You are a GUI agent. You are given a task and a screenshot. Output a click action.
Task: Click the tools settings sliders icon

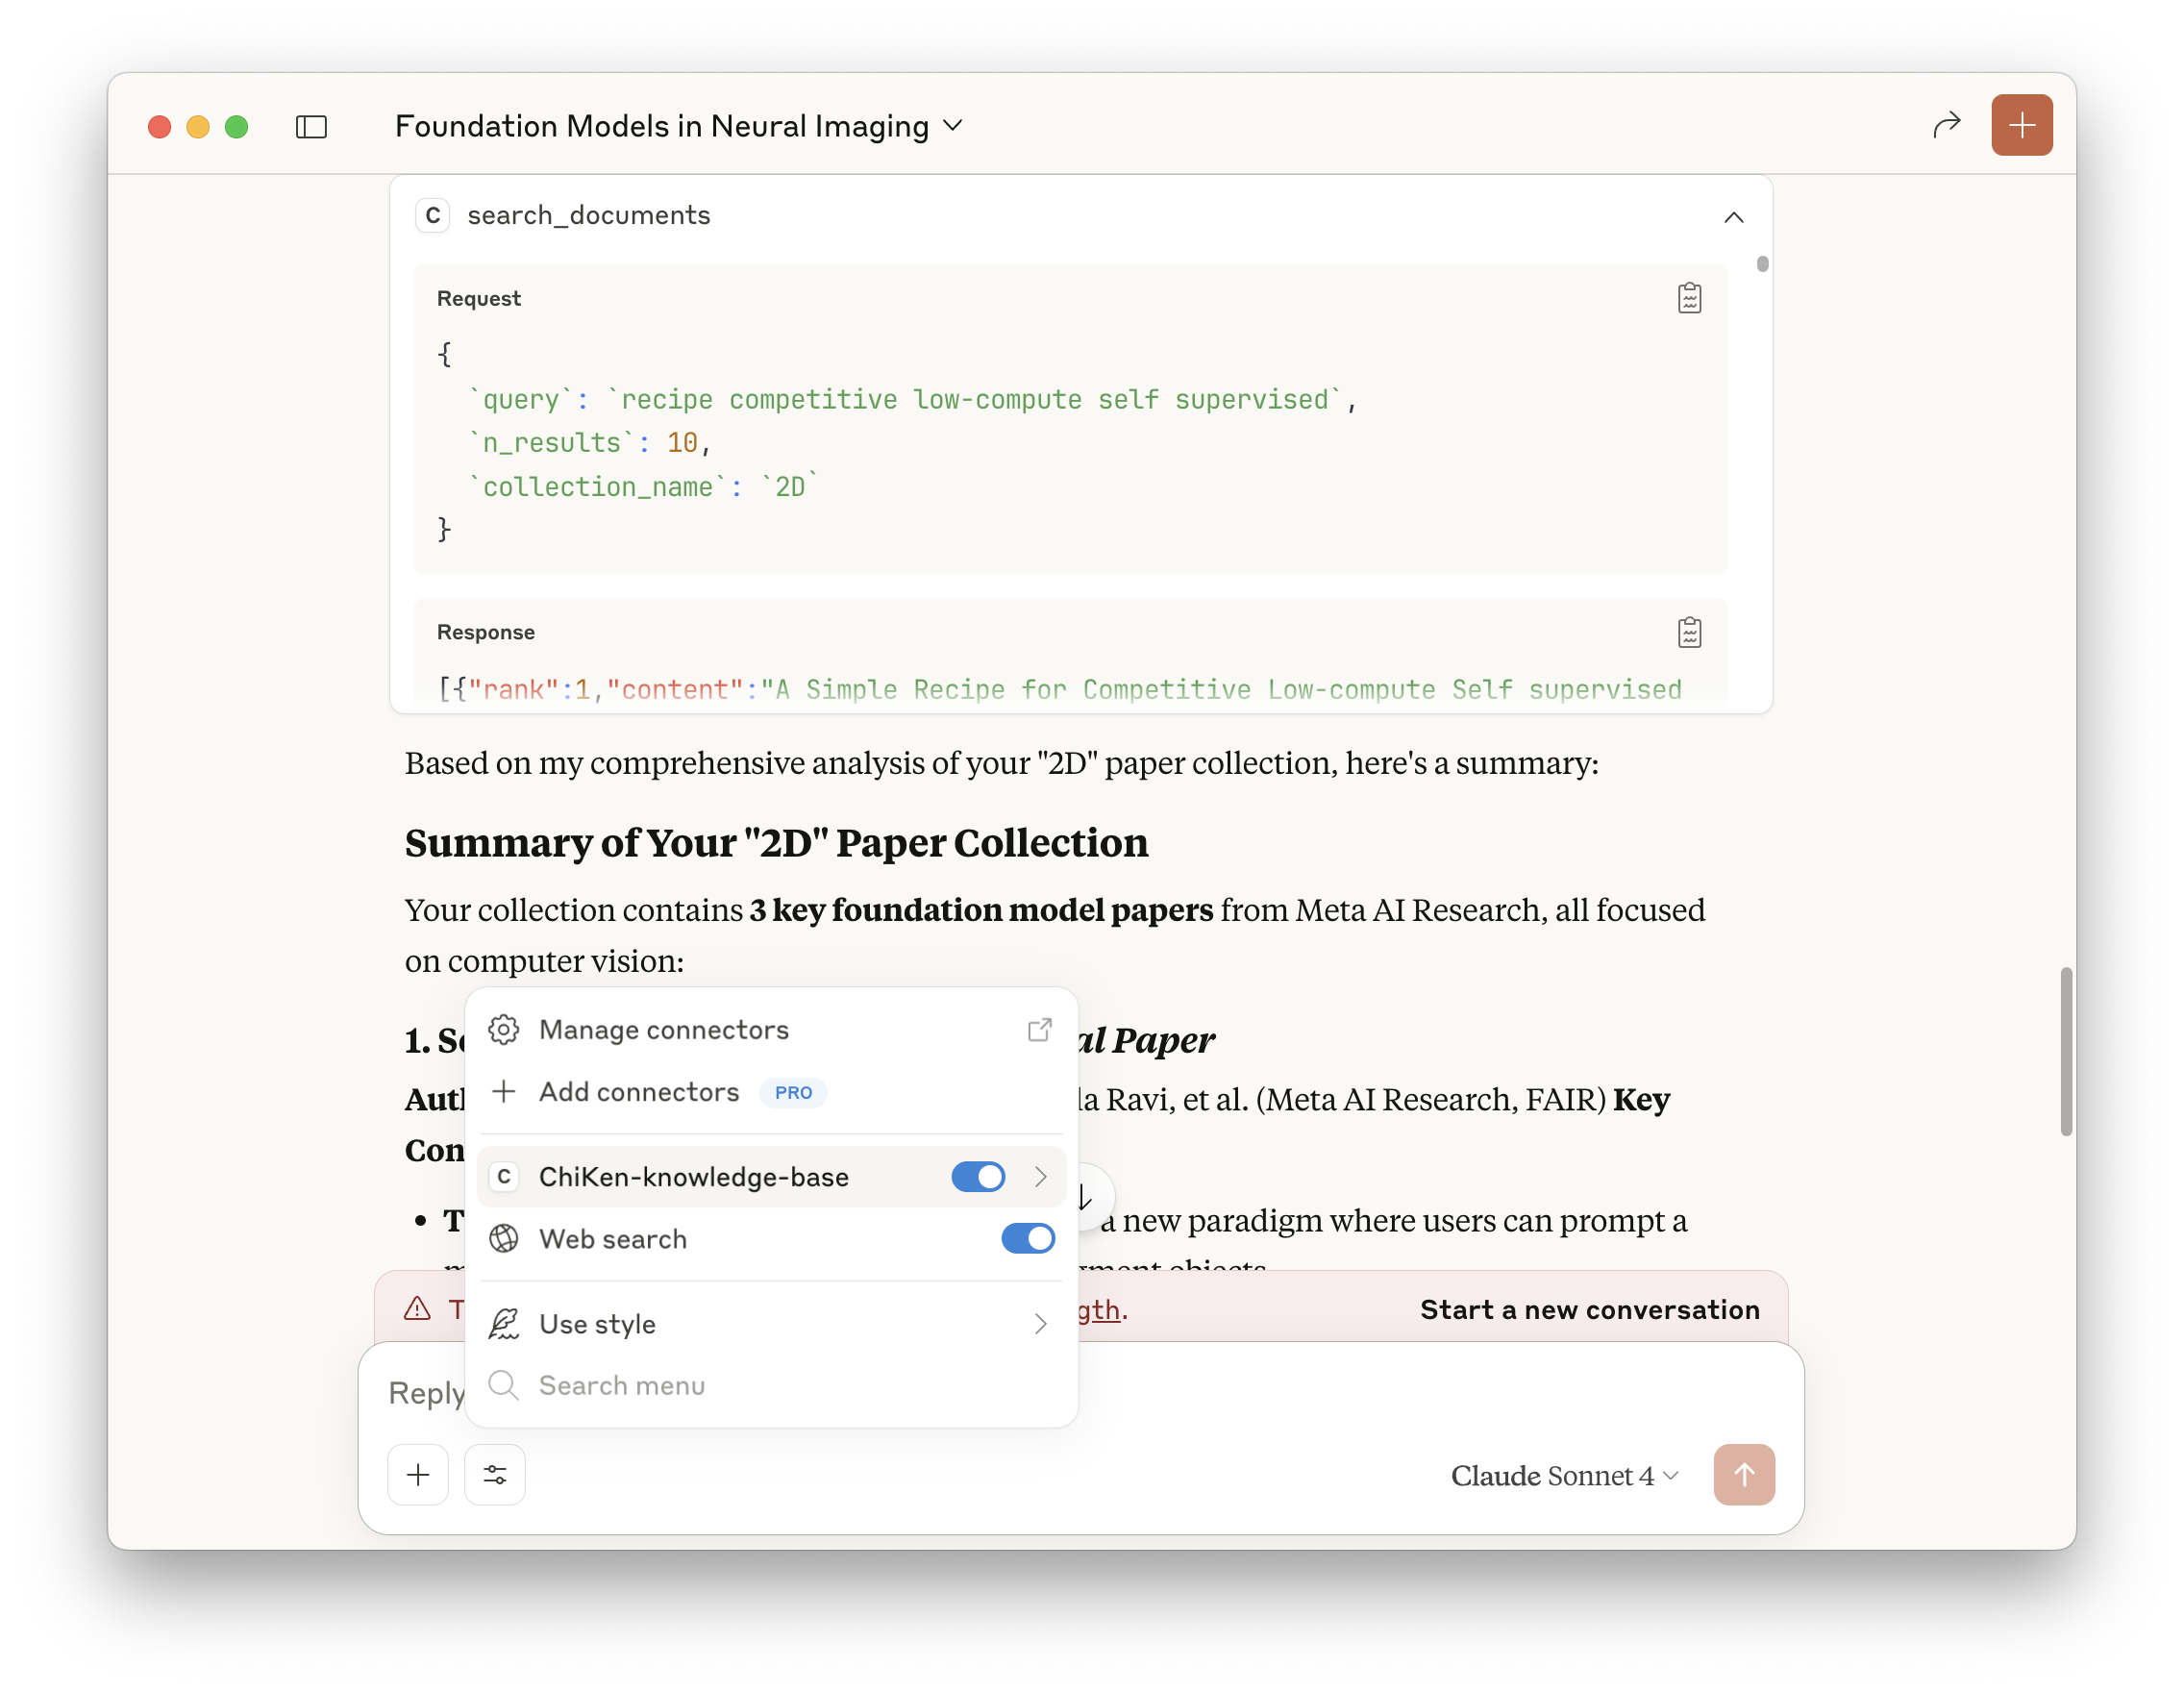click(495, 1474)
